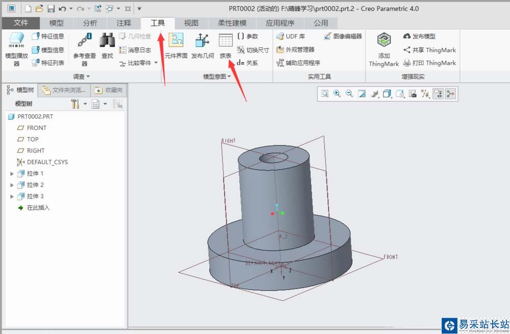Toggle the Spin Center icon

(x=450, y=94)
